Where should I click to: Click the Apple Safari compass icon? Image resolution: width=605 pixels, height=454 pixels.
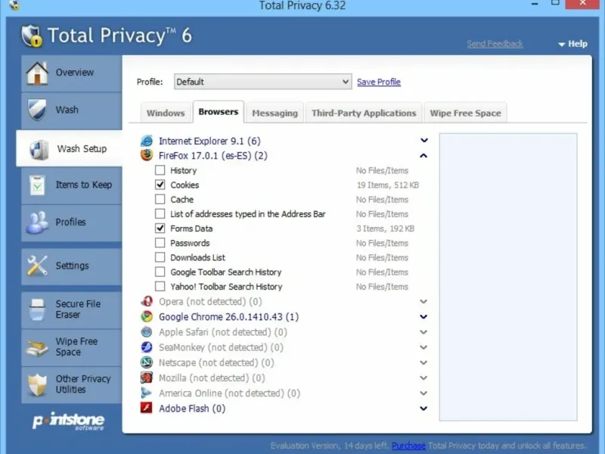147,332
